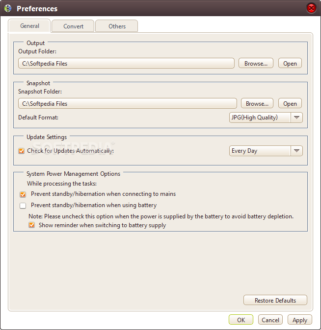The height and width of the screenshot is (330, 321).
Task: Uncheck prevent standby when connecting to mains
Action: pyautogui.click(x=23, y=194)
